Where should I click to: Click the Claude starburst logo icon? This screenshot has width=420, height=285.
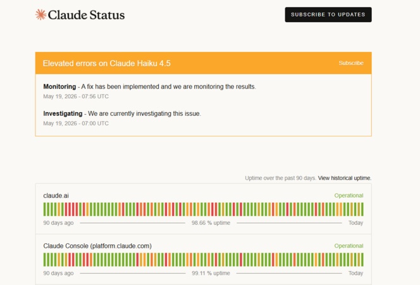[x=40, y=15]
